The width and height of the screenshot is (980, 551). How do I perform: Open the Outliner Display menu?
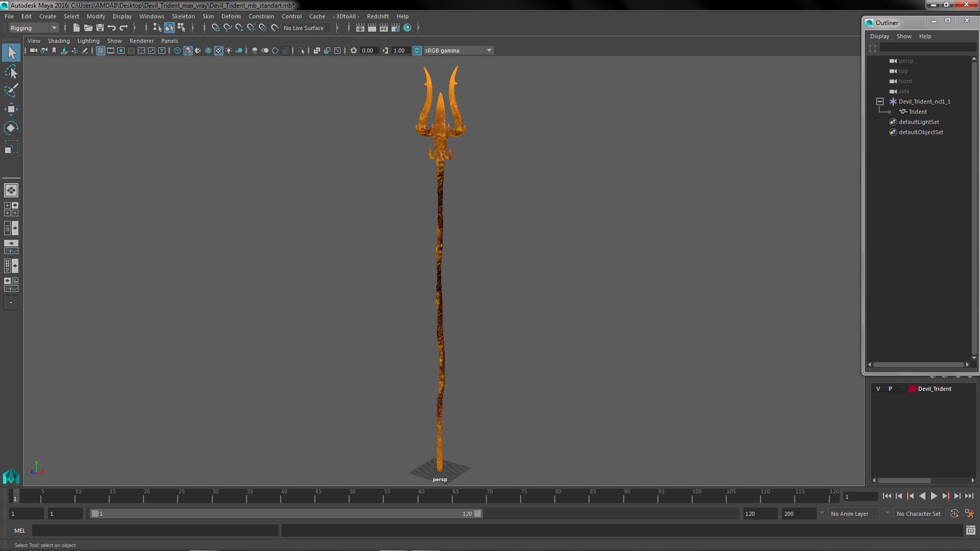(x=879, y=36)
